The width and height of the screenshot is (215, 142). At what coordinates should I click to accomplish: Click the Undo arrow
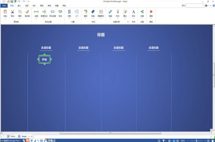[19, 1]
